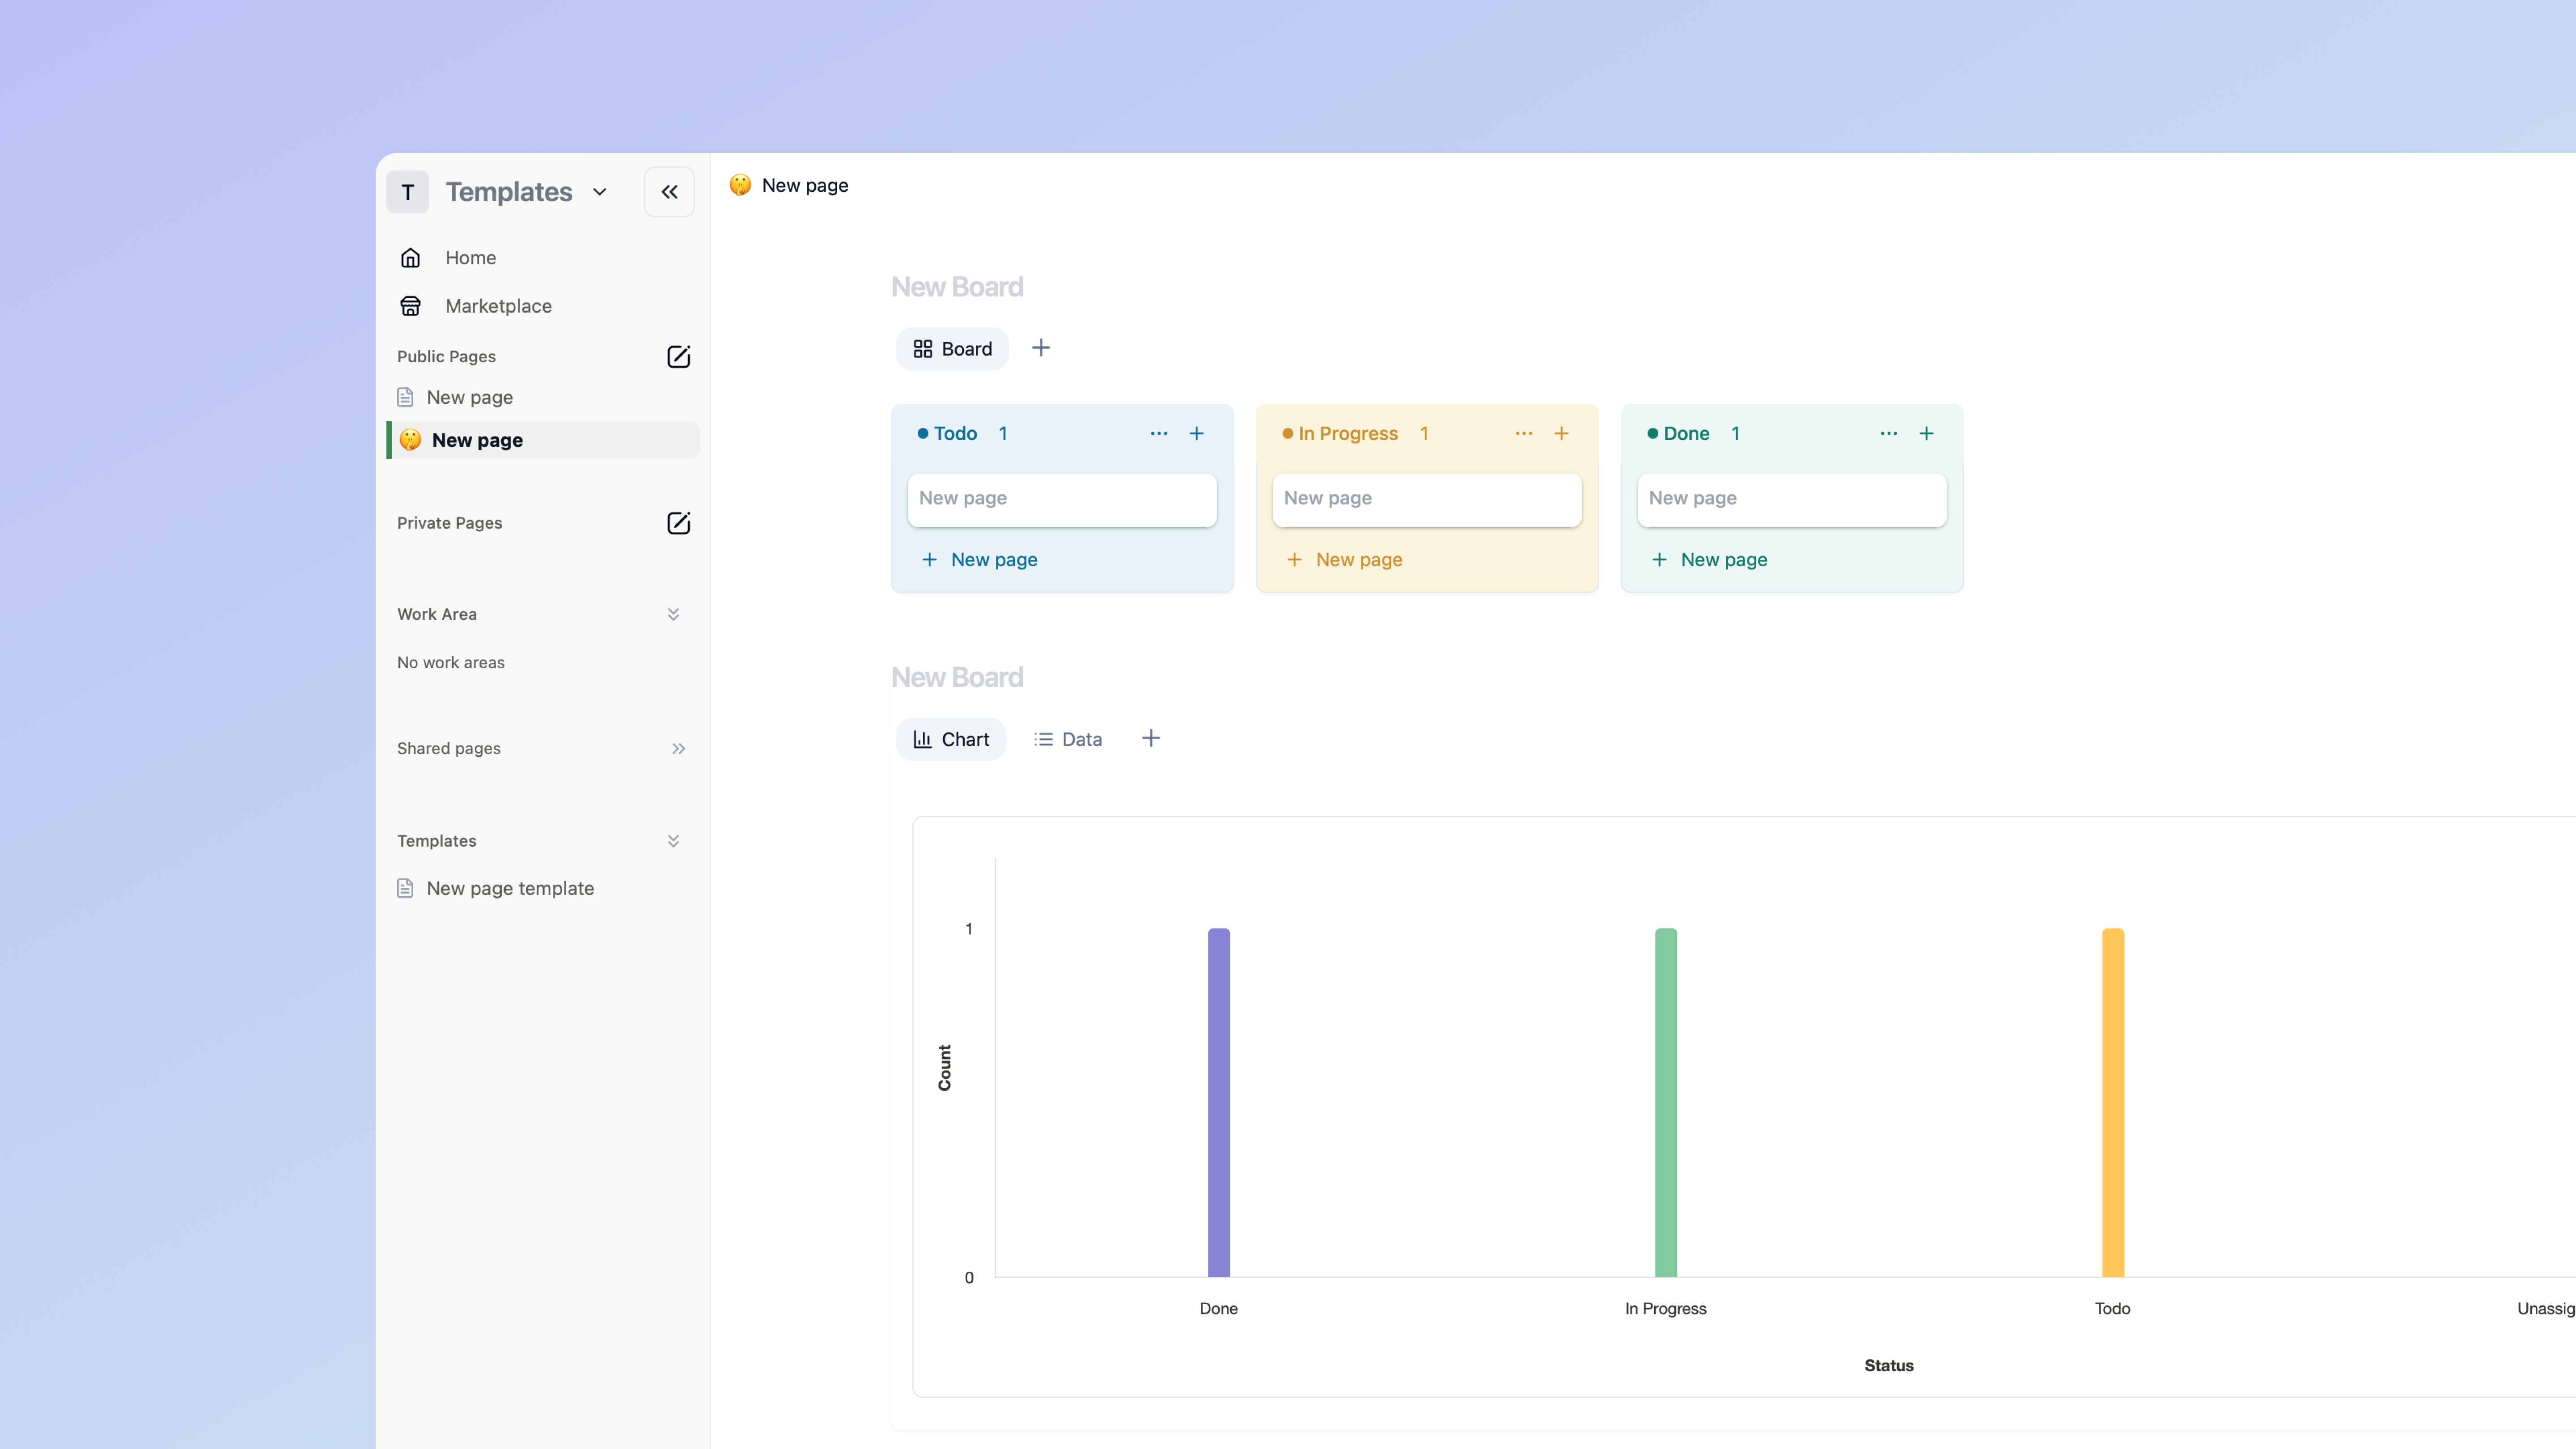Image resolution: width=2576 pixels, height=1449 pixels.
Task: Open New page template in sidebar
Action: click(509, 888)
